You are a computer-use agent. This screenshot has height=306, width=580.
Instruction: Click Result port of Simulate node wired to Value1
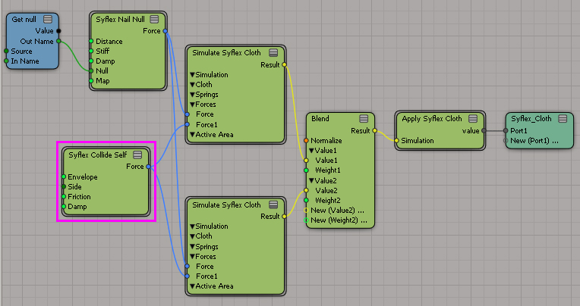(x=284, y=64)
